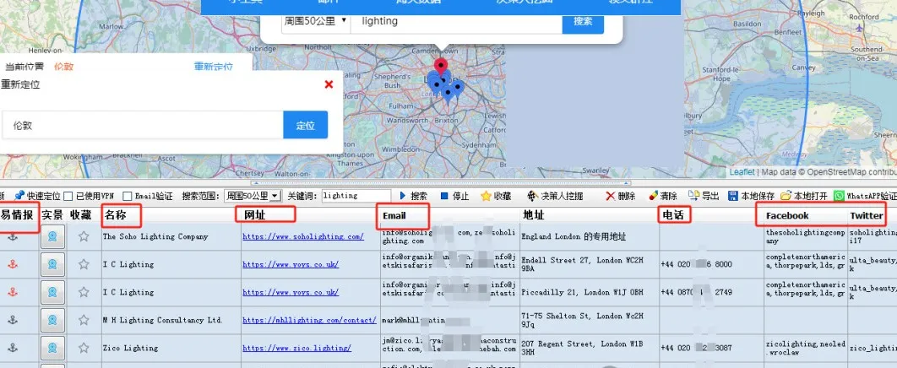Image resolution: width=897 pixels, height=368 pixels.
Task: Open yoys.co.uk link in Endell Street row
Action: 291,264
